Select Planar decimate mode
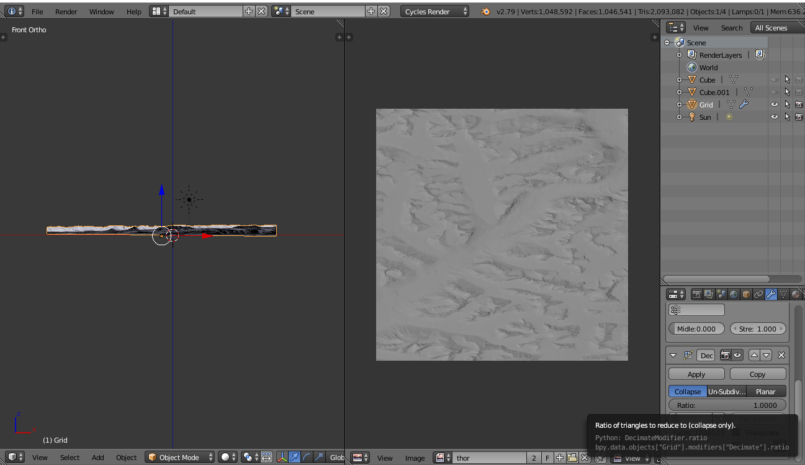The height and width of the screenshot is (465, 805). click(766, 391)
